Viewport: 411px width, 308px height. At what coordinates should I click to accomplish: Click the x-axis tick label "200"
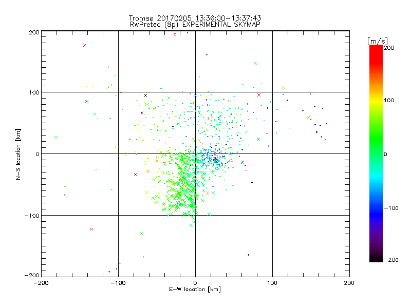[x=349, y=283]
